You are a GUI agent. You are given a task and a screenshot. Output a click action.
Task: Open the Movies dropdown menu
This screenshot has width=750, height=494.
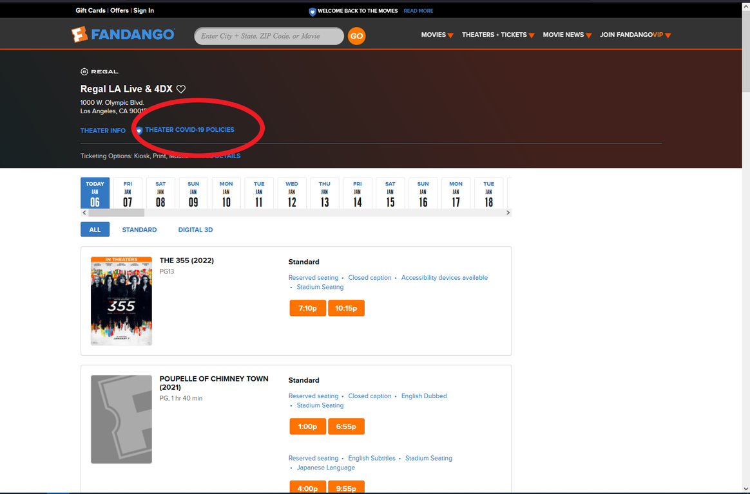(x=438, y=35)
